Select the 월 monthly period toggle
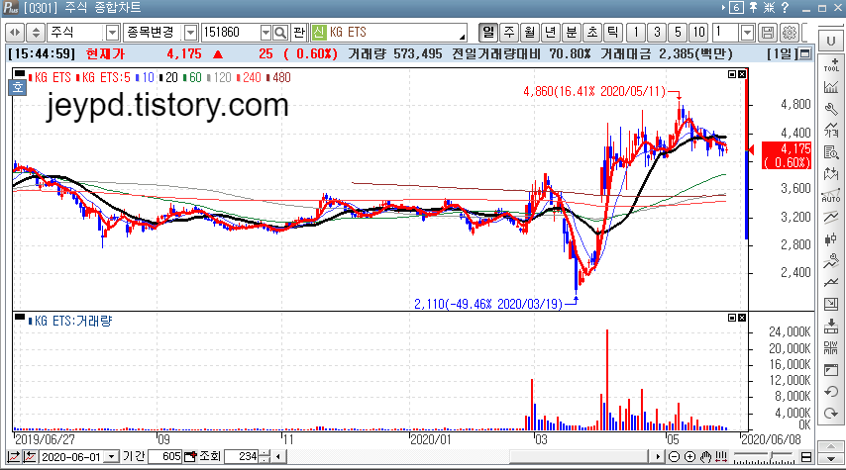Screen dimensions: 846x470 coord(530,33)
